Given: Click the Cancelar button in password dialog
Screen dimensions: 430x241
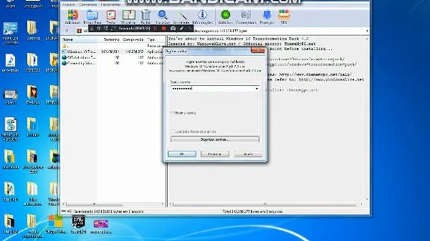Looking at the screenshot, I should click(x=215, y=154).
